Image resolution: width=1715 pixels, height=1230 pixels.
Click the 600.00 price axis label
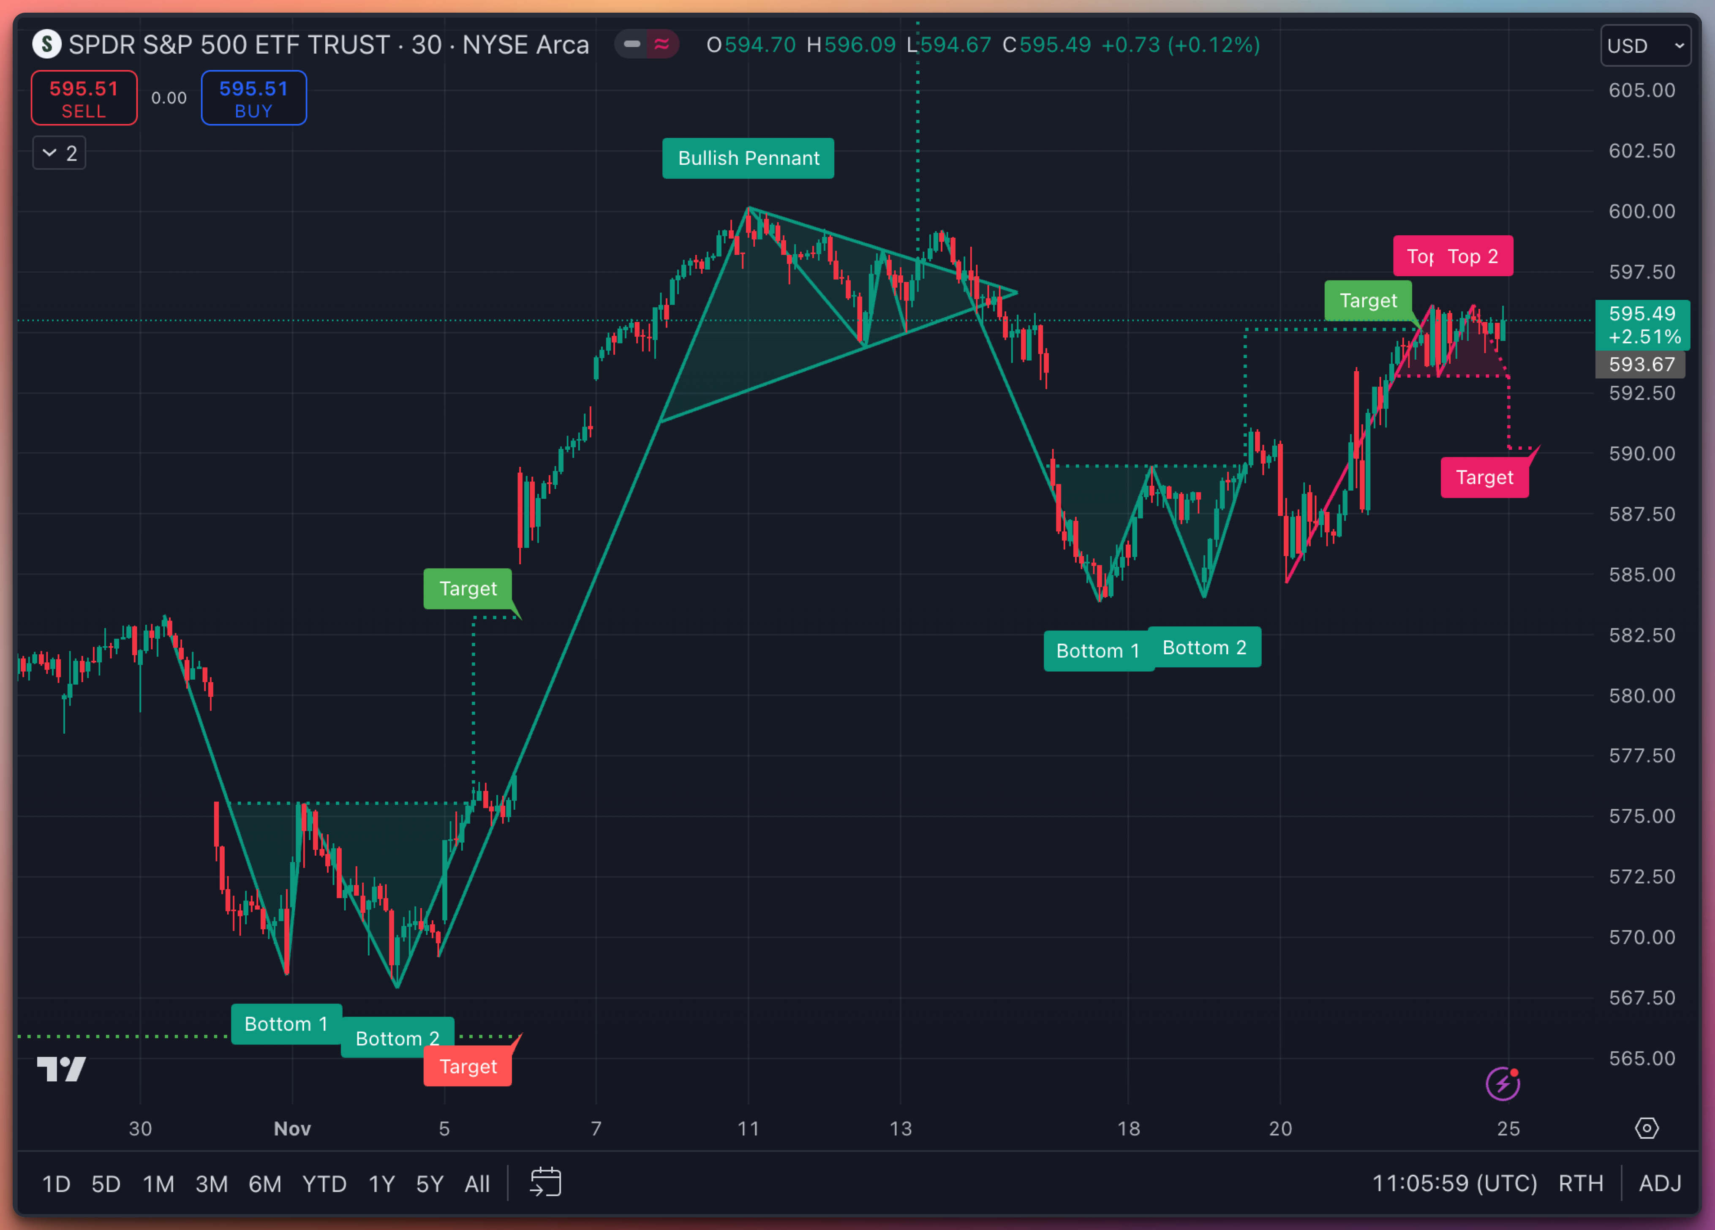[1642, 211]
